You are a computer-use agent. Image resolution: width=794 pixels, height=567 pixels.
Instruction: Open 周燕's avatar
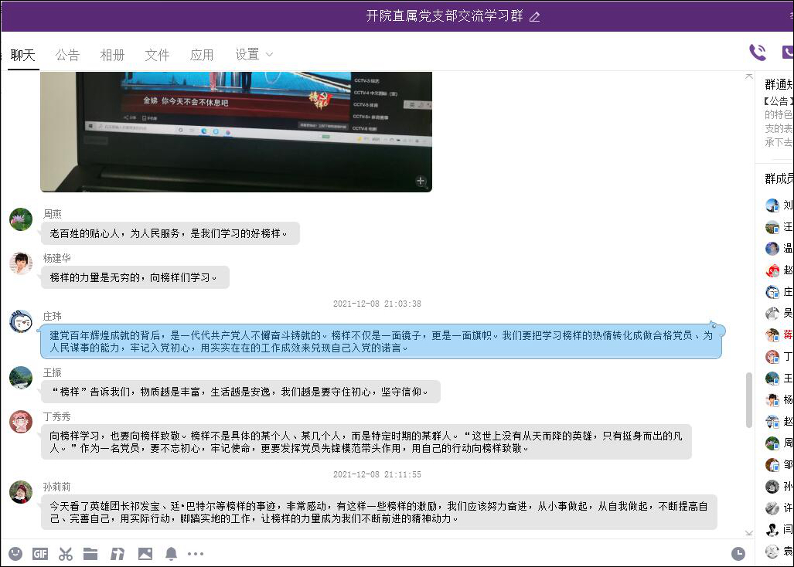click(21, 219)
